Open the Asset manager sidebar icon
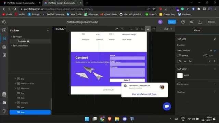The image size is (219, 123). (4, 55)
